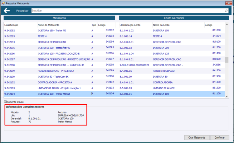This screenshot has height=143, width=234.
Task: Click the Pesquisa Metaconta window icon
Action: coord(3,3)
